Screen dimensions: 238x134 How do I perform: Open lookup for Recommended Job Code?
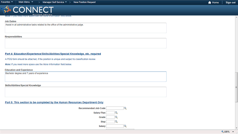click(125, 108)
